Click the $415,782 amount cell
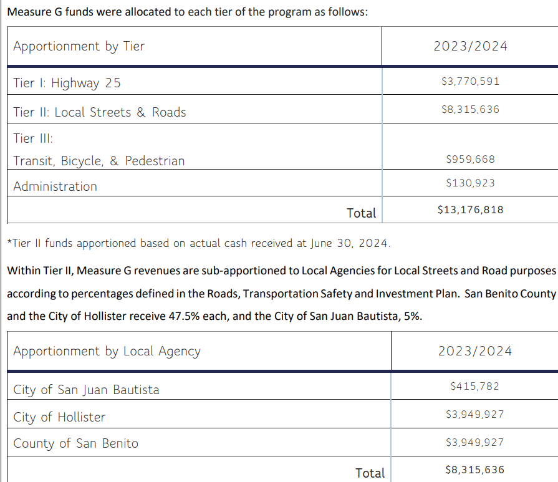558x482 pixels. point(474,387)
